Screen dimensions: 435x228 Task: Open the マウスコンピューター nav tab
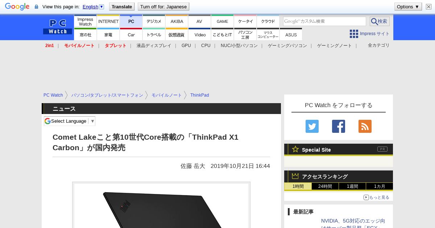click(268, 34)
